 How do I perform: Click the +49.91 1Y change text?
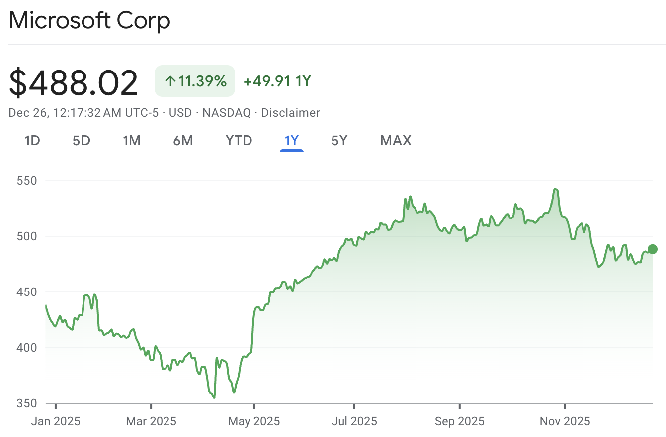pyautogui.click(x=276, y=81)
